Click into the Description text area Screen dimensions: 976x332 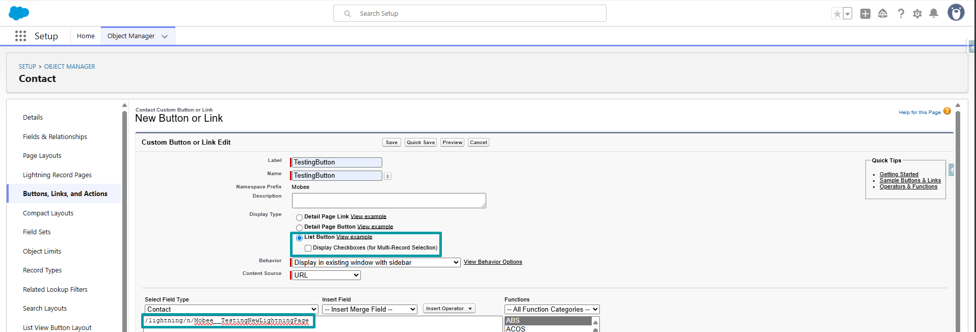pos(389,201)
